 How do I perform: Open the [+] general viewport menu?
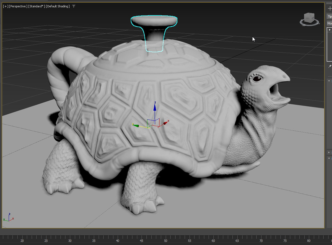[x=6, y=6]
